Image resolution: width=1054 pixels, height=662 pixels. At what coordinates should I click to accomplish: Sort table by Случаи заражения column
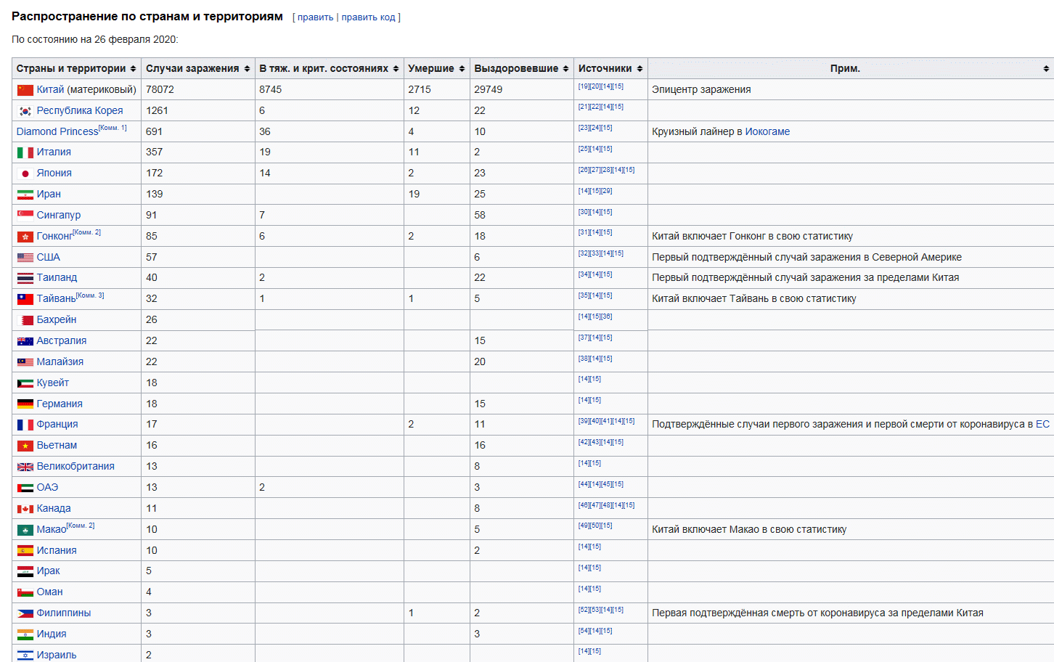coord(247,69)
